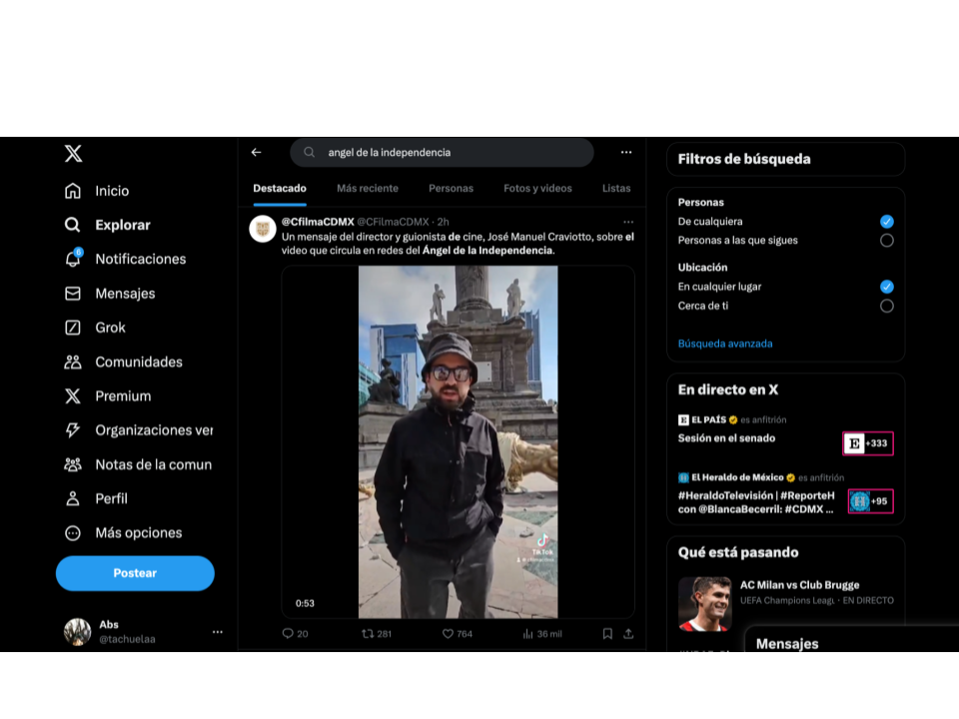This screenshot has width=959, height=719.
Task: Click the search field with 'angel de la independencia'
Action: click(x=450, y=153)
